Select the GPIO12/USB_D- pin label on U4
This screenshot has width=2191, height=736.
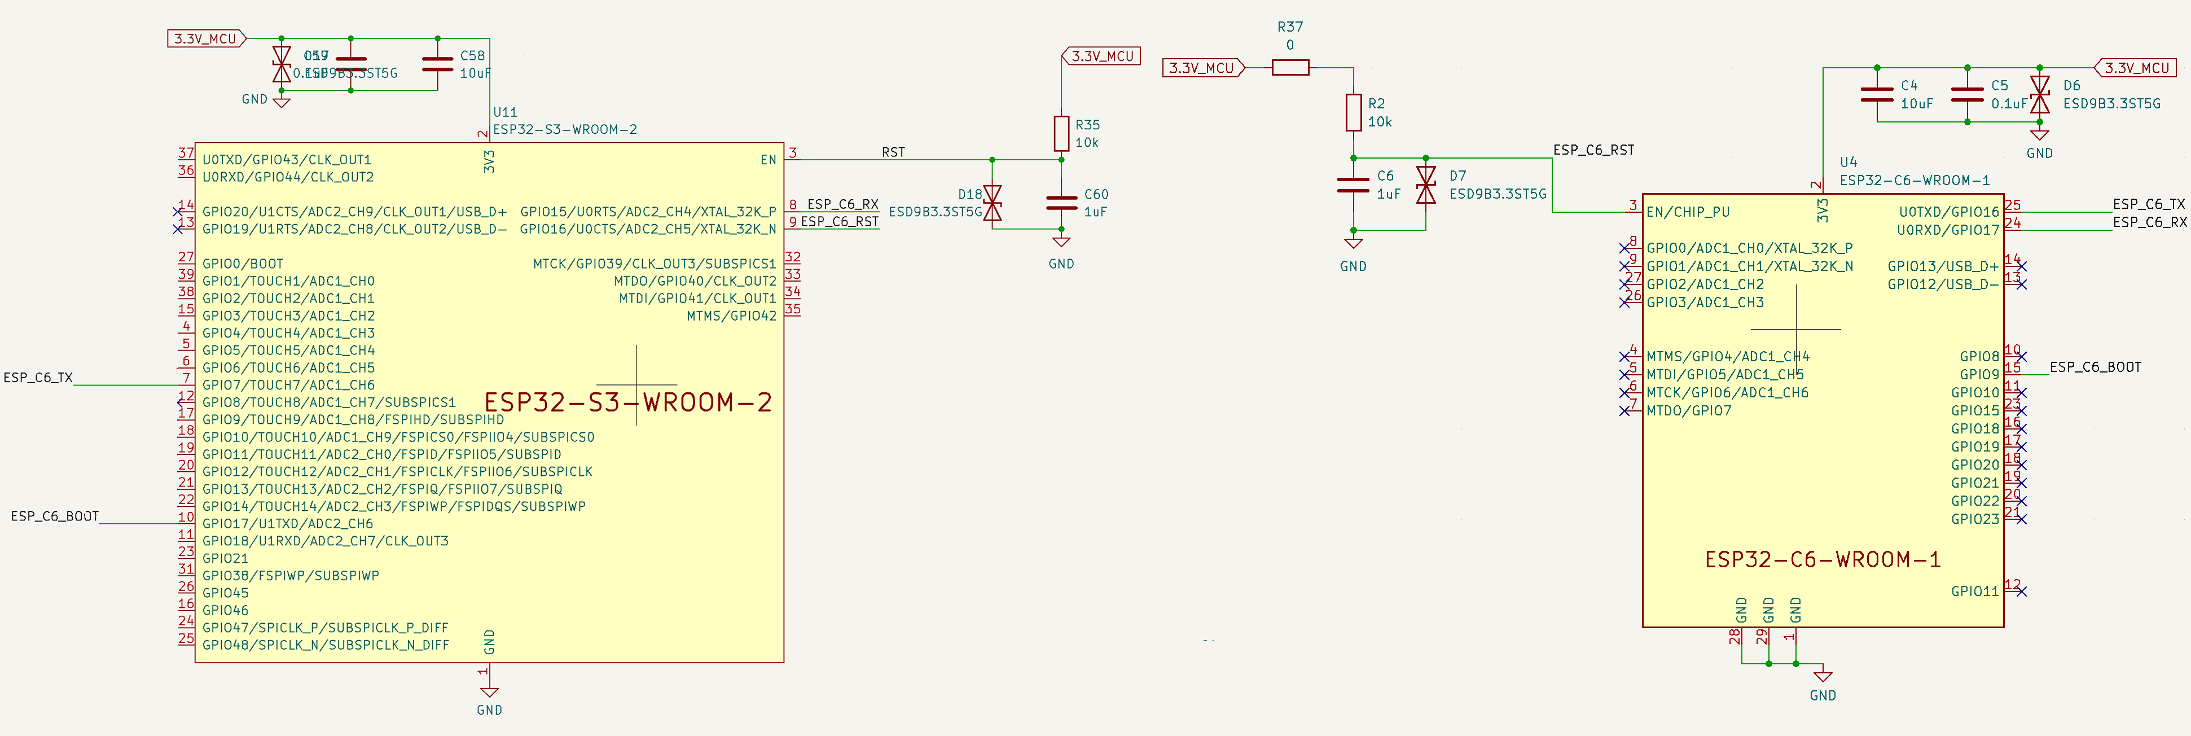[1943, 284]
